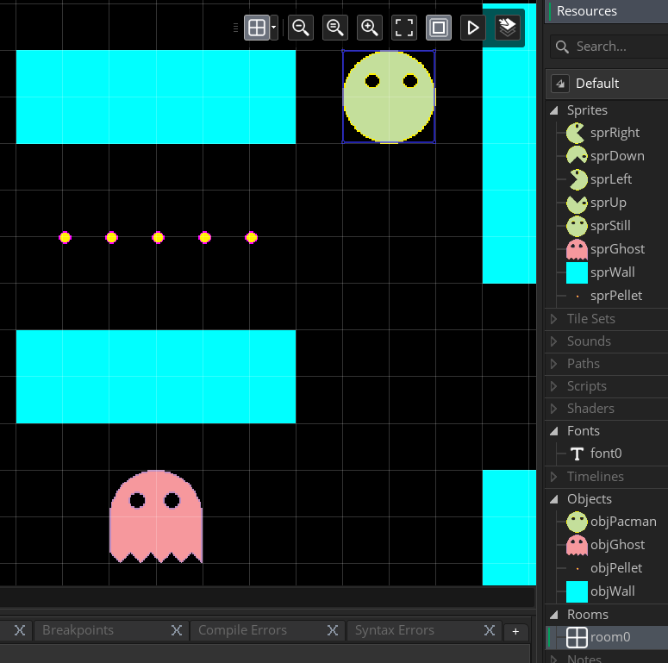Select the sprPellet sprite
This screenshot has width=668, height=663.
click(x=615, y=296)
